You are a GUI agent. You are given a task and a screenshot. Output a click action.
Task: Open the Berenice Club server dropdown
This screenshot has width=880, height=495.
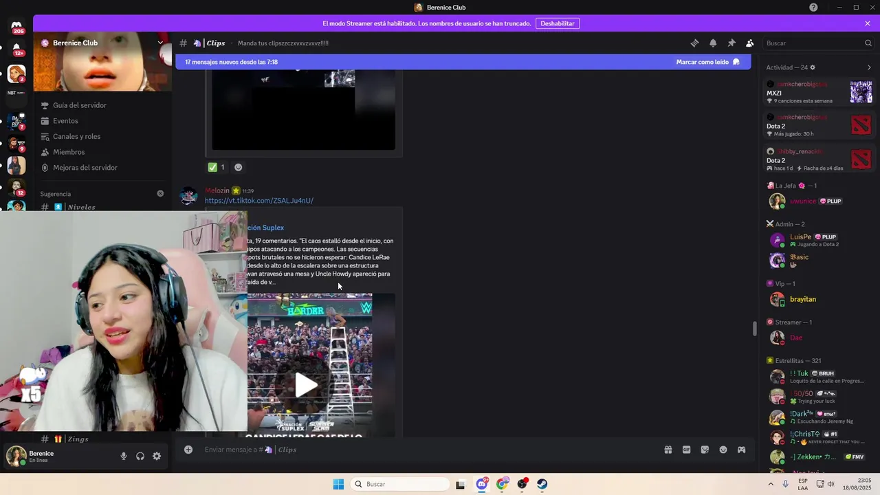pos(160,43)
